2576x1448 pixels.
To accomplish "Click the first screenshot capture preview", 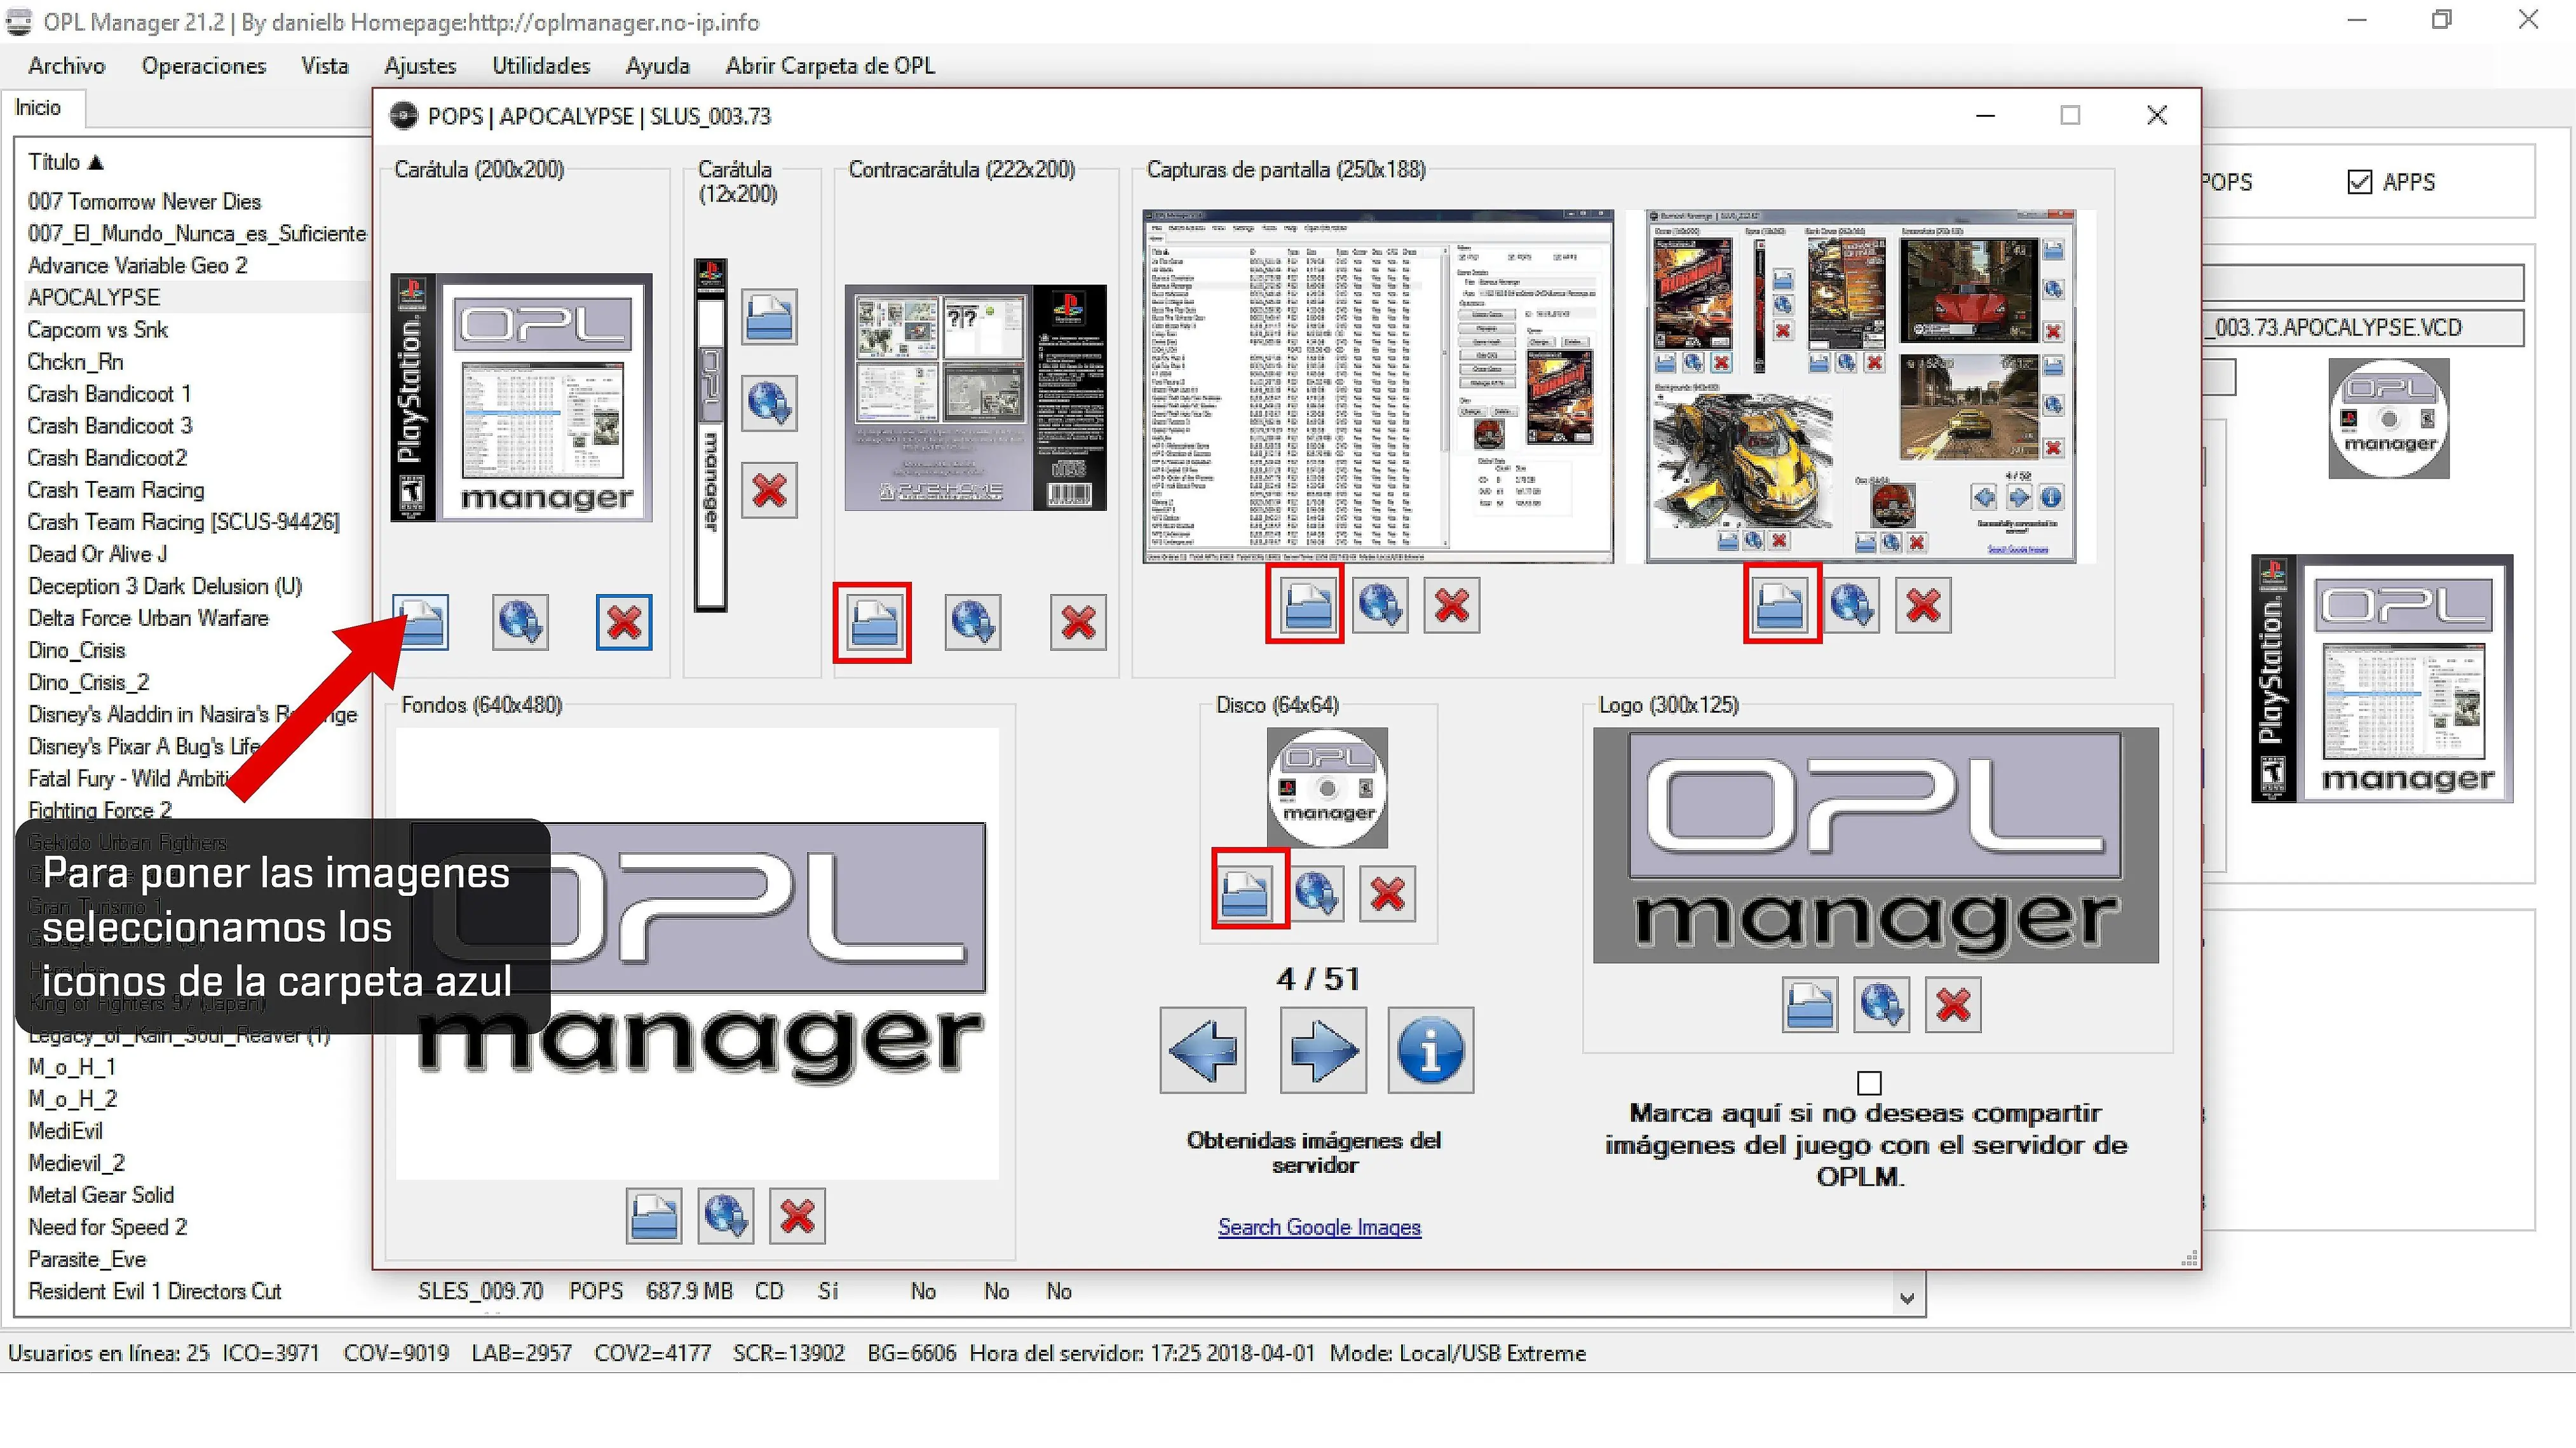I will click(x=1378, y=386).
